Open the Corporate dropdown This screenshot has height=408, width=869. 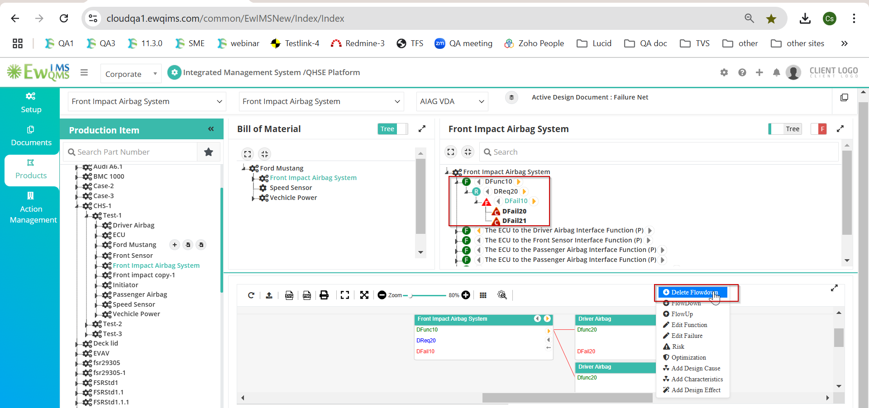tap(131, 74)
